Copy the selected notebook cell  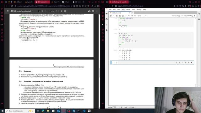[x=120, y=16]
